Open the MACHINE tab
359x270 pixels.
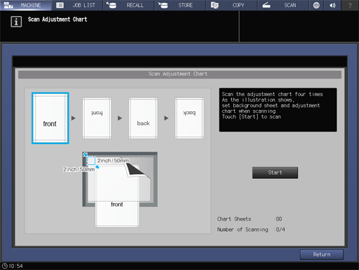click(26, 5)
